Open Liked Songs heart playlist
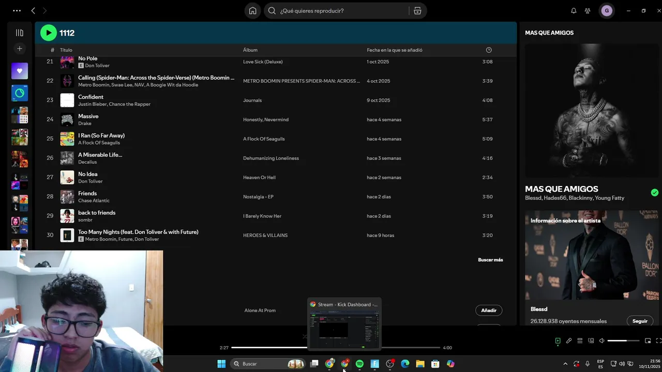 (20, 71)
